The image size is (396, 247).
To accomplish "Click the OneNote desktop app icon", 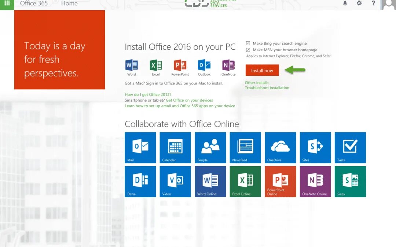I will [228, 65].
